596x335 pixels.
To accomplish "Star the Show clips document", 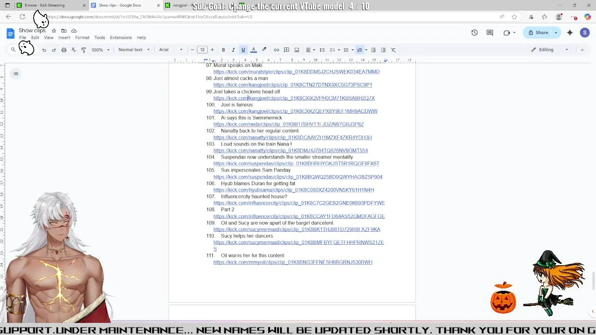I will click(x=54, y=31).
